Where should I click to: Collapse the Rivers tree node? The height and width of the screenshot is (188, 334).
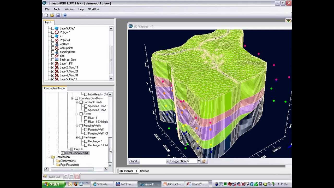77,114
